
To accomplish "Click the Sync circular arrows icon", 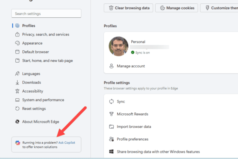I will tap(112, 101).
